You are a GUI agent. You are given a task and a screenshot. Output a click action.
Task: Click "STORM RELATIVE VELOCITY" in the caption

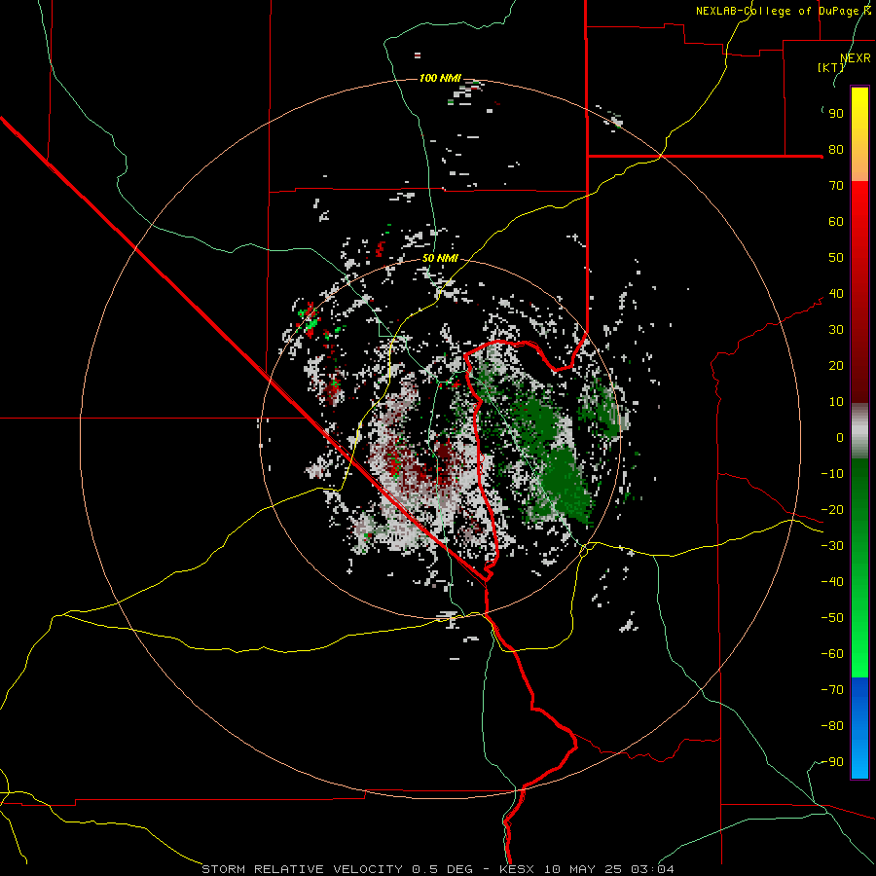click(301, 869)
